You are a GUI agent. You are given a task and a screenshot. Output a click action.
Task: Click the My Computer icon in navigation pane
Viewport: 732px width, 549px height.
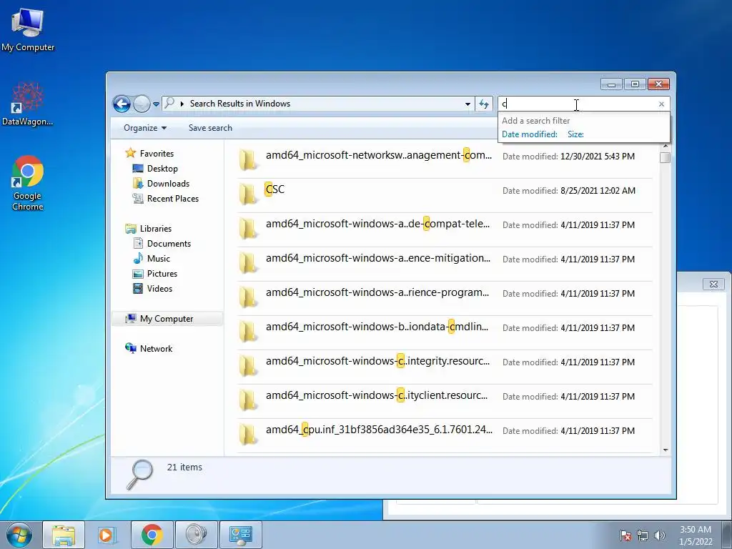[130, 318]
